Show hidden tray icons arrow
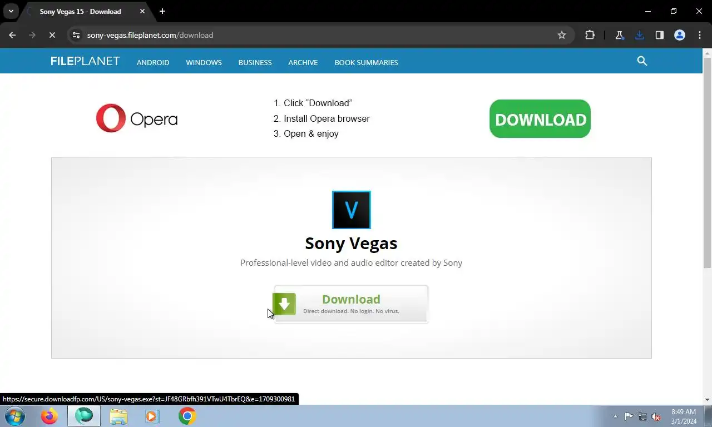 tap(615, 416)
